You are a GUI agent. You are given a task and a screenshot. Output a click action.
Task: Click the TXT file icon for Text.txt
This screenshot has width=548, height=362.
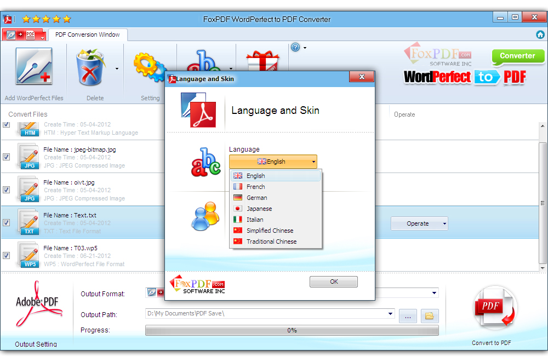(x=28, y=222)
